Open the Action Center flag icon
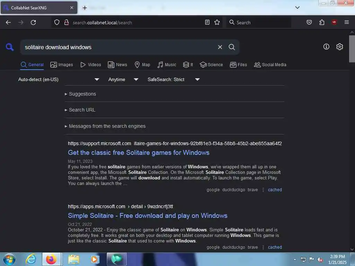355x266 pixels. tap(312, 259)
